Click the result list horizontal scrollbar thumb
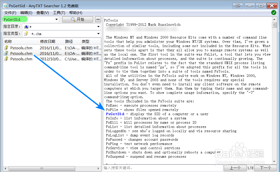 tap(42, 168)
